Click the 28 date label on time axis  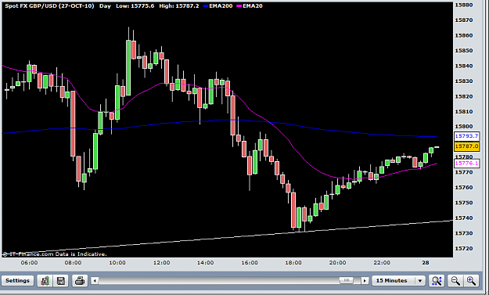point(426,263)
